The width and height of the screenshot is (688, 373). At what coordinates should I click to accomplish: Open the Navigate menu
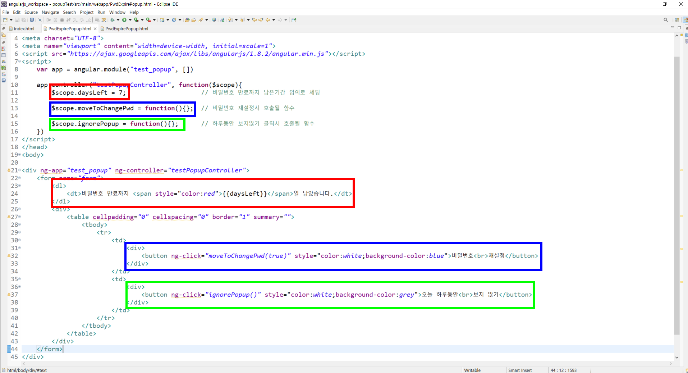(50, 12)
